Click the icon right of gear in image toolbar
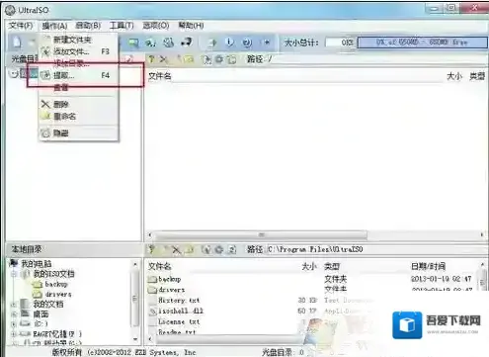Image resolution: width=489 pixels, height=357 pixels. point(231,59)
